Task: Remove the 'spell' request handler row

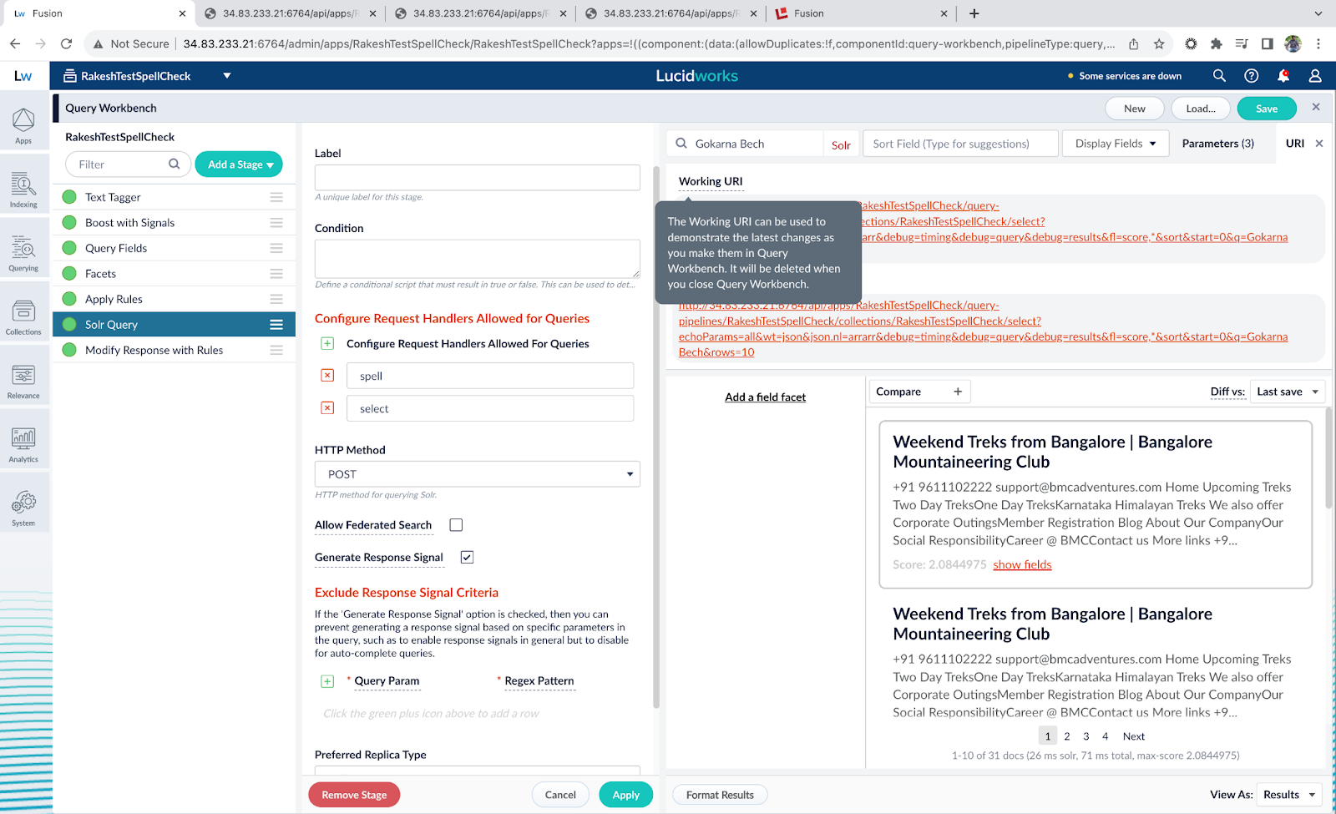Action: point(327,376)
